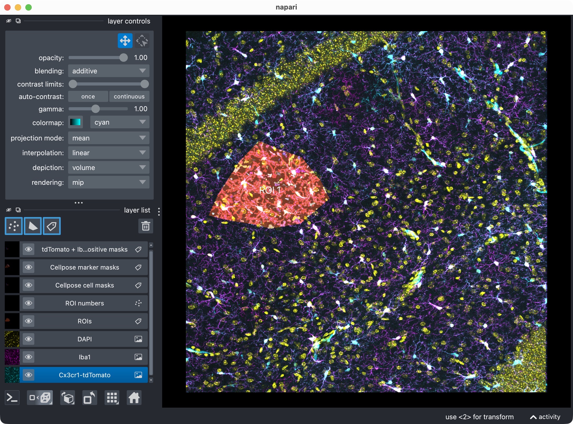Image resolution: width=573 pixels, height=424 pixels.
Task: Click the Cx3cr1-tdTomato layer thumbnail
Action: (12, 375)
